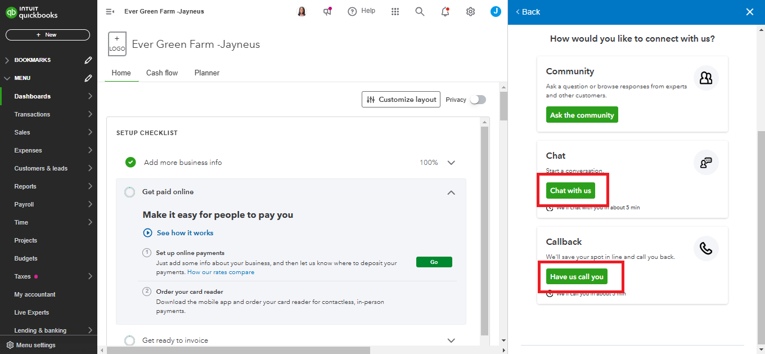
Task: Open the notifications bell
Action: 445,11
